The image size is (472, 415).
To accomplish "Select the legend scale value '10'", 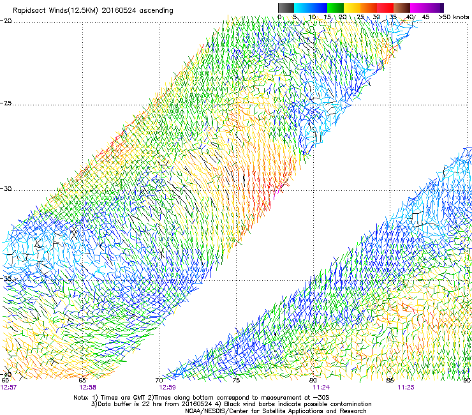I will (x=312, y=17).
